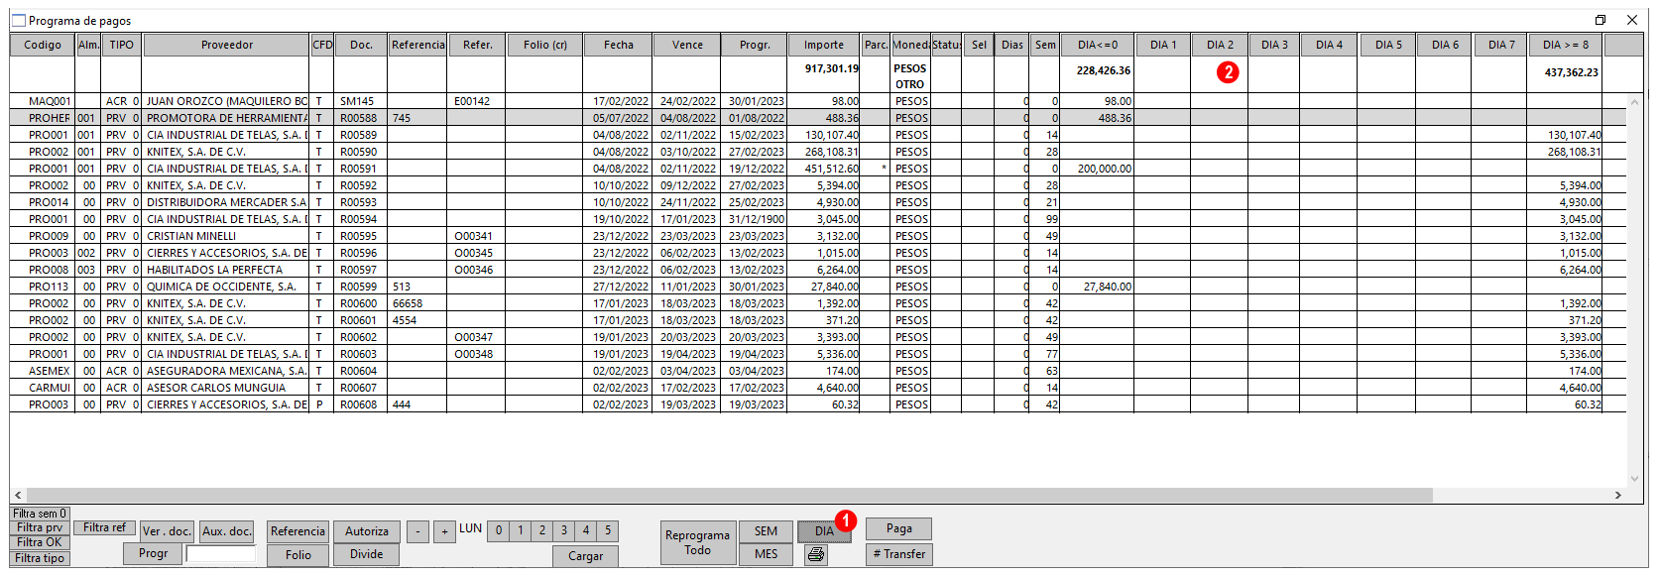The image size is (1660, 576).
Task: Click horizontal scrollbar right arrow
Action: click(x=1618, y=495)
